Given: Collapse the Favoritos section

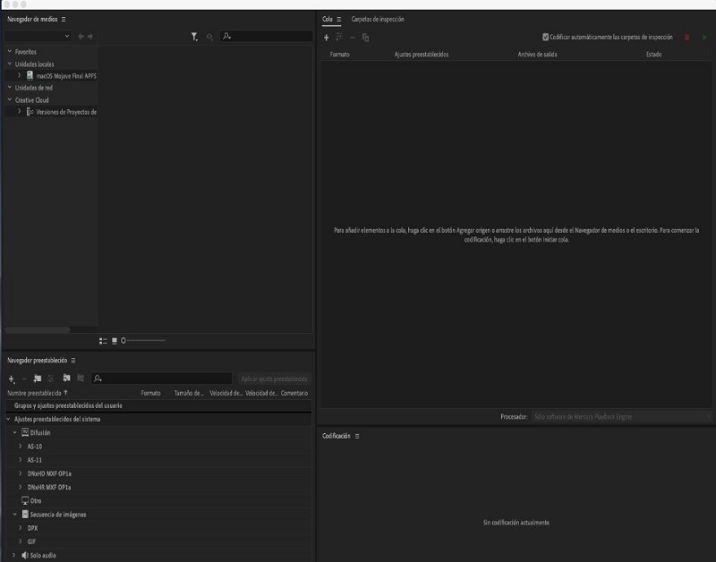Looking at the screenshot, I should [10, 52].
